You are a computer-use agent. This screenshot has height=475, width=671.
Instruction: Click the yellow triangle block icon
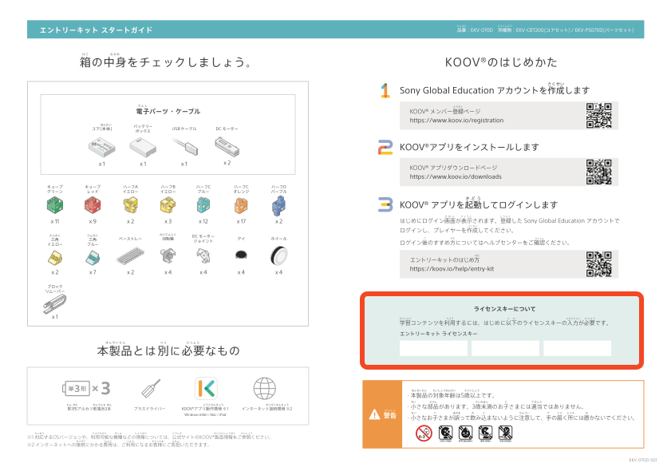[55, 257]
